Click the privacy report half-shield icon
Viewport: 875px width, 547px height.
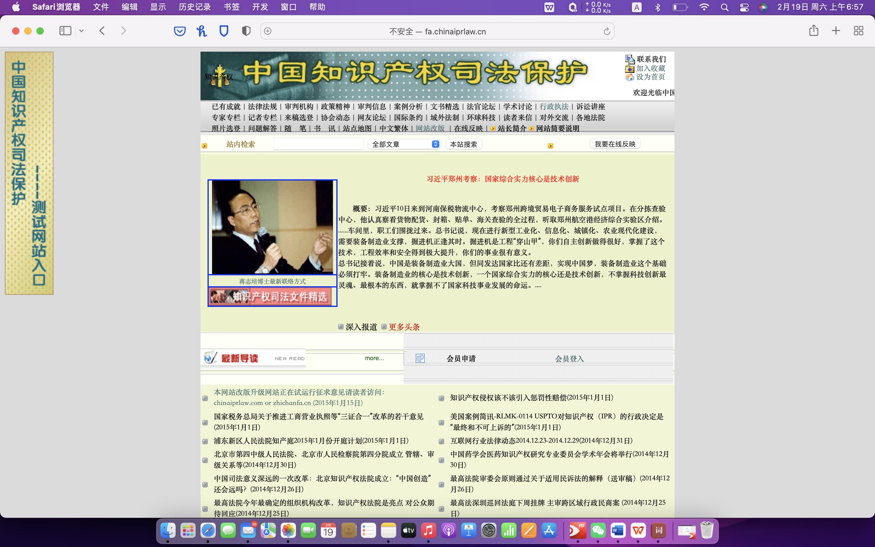pos(246,31)
